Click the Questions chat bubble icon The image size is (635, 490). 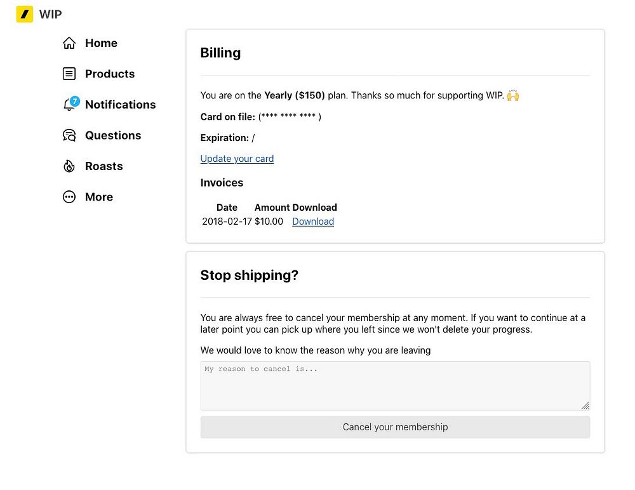coord(69,135)
